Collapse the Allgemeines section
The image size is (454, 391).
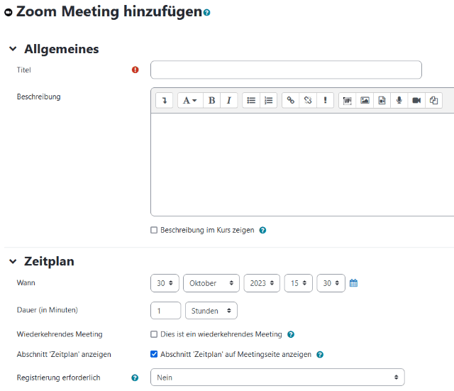pyautogui.click(x=13, y=49)
